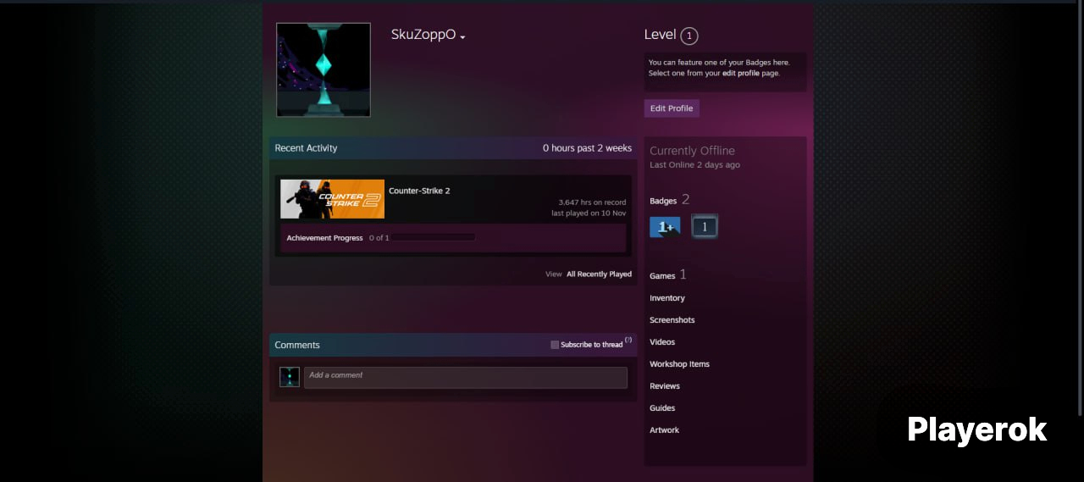Open the blue 1+ community badge
The width and height of the screenshot is (1084, 482).
point(665,227)
